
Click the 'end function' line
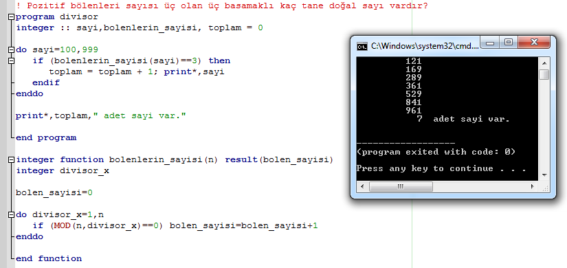coord(49,258)
